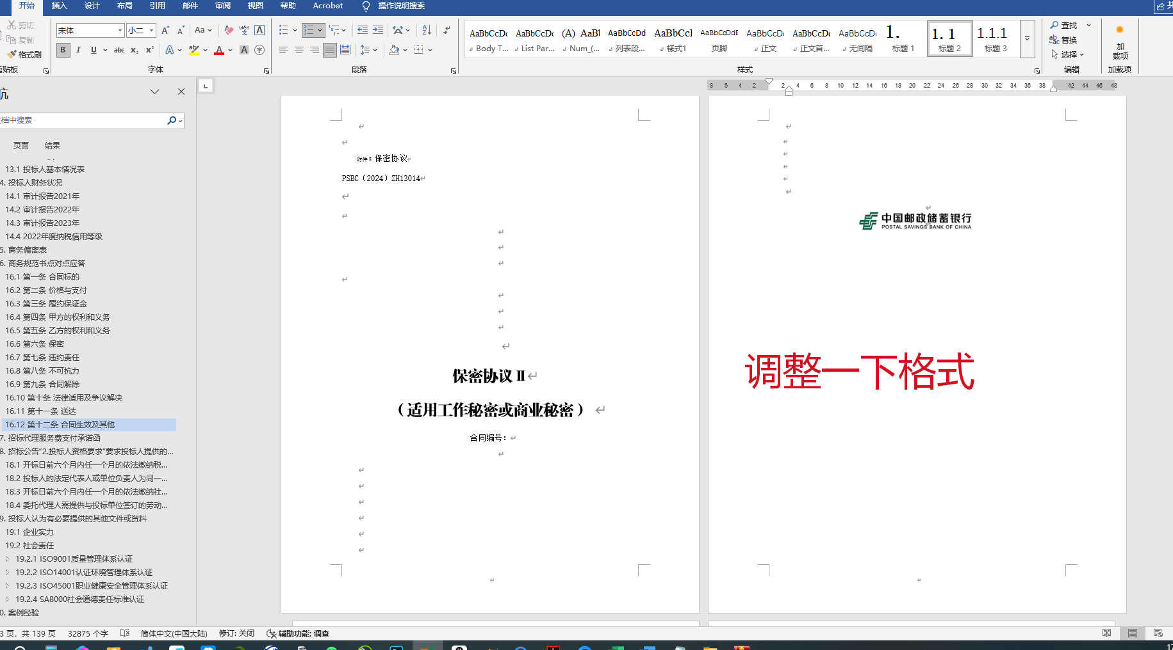Apply a character border with the boxed A icon

[259, 30]
